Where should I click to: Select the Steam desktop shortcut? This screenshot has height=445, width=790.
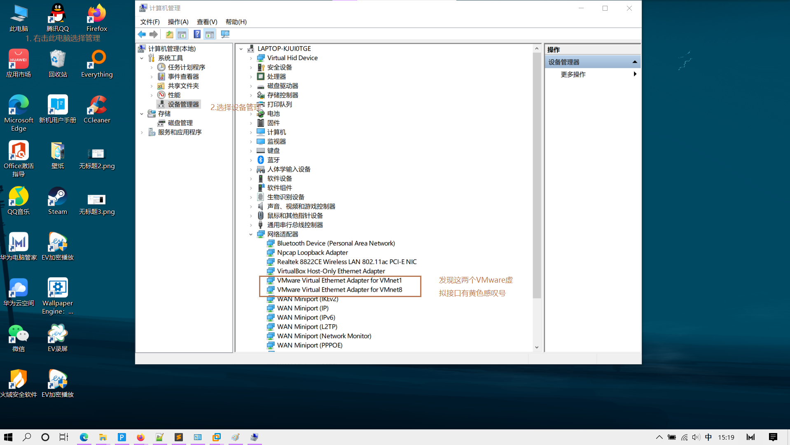point(58,201)
